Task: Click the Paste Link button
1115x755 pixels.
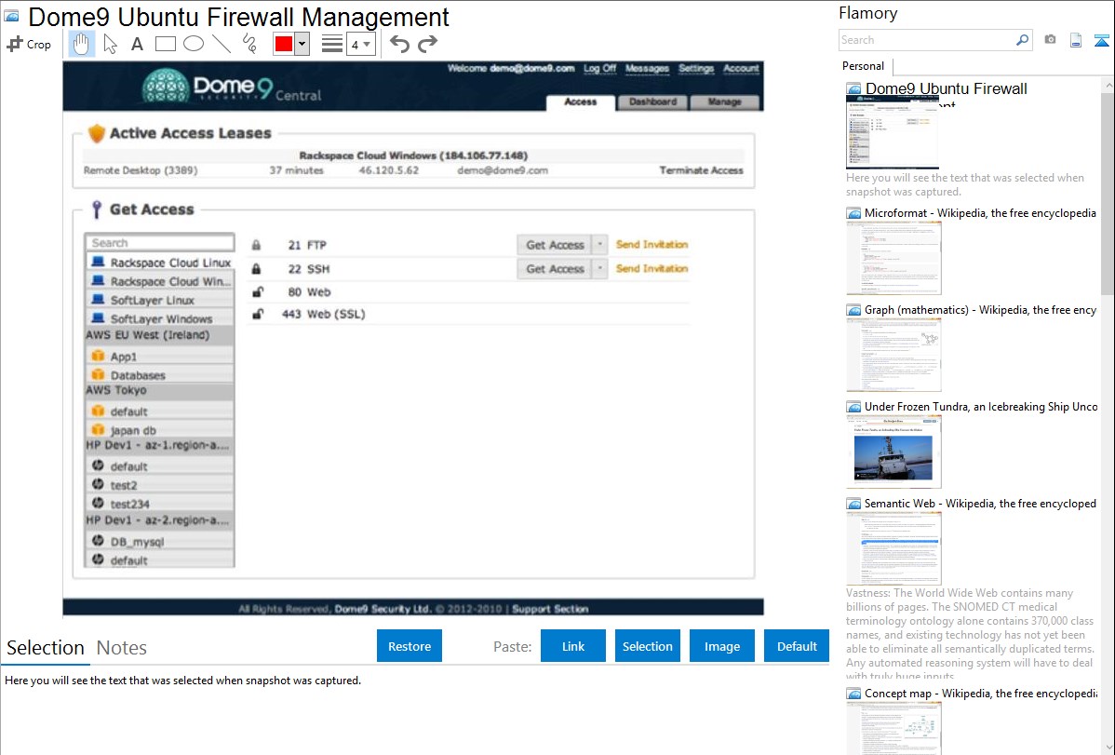Action: [573, 646]
